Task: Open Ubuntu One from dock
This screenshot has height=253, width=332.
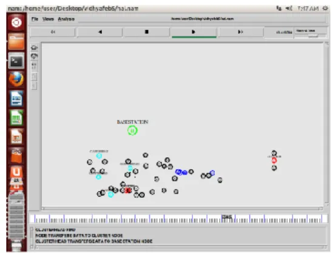Action: (16, 172)
